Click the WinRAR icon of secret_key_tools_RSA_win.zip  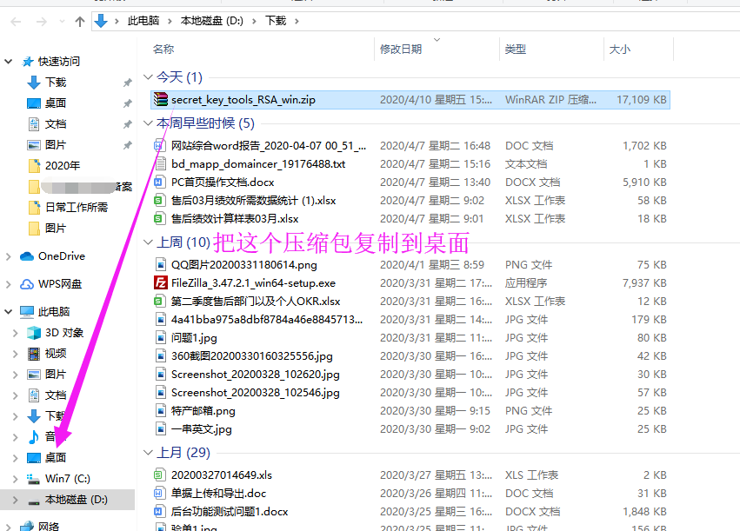pyautogui.click(x=160, y=100)
